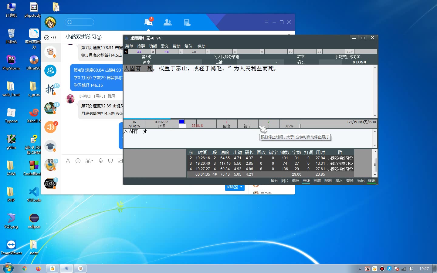Open the 功能 menu
This screenshot has width=437, height=273.
(x=153, y=46)
